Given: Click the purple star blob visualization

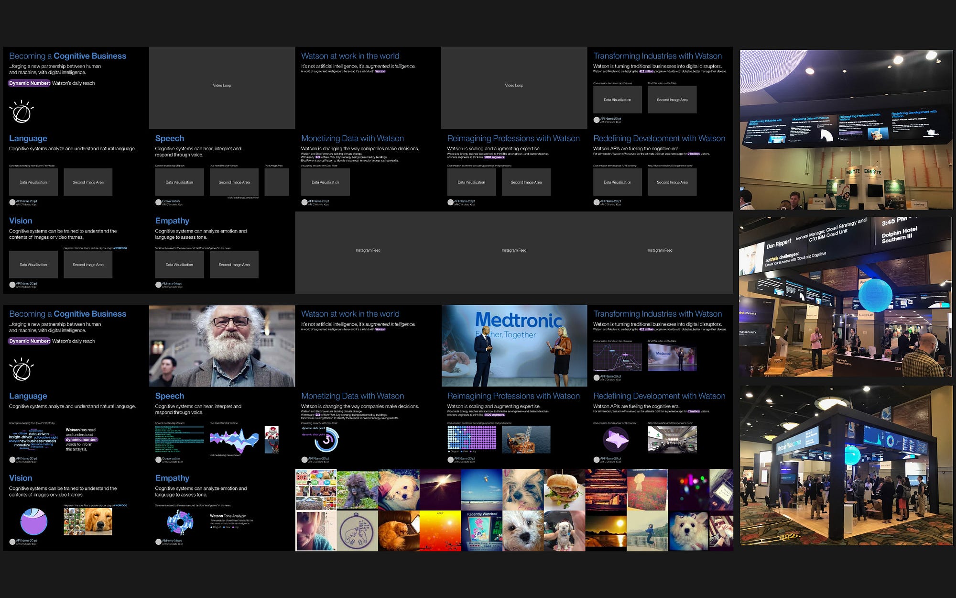Looking at the screenshot, I should pos(617,439).
